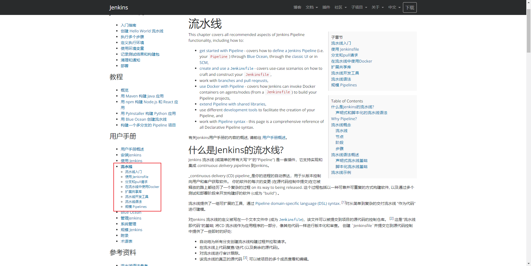The image size is (531, 266).
Task: Jump to 声明式流水线基础 in contents
Action: coord(351,161)
